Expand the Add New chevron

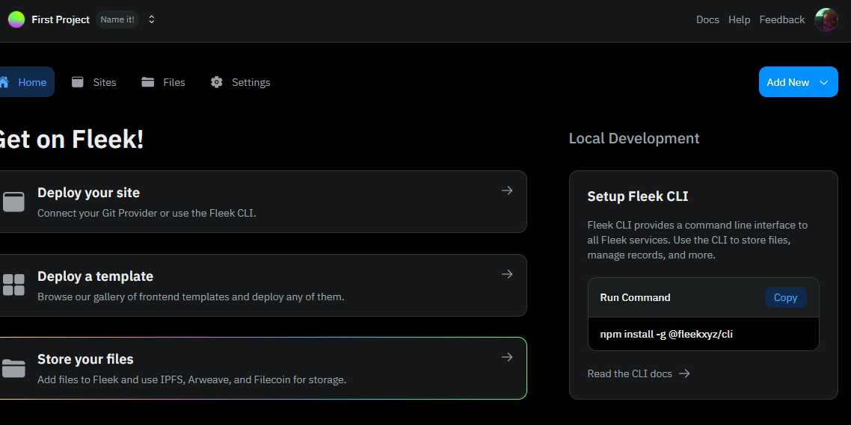(823, 82)
